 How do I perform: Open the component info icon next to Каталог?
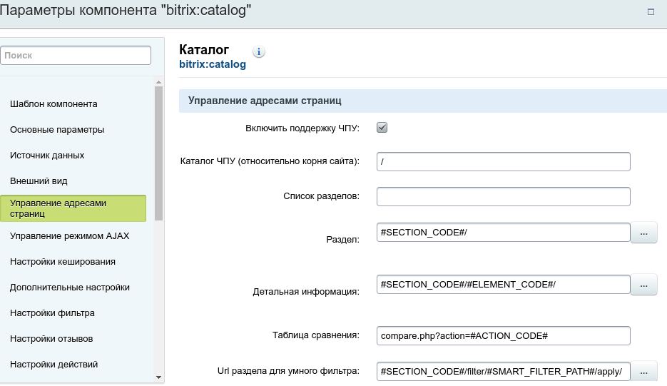[x=259, y=52]
